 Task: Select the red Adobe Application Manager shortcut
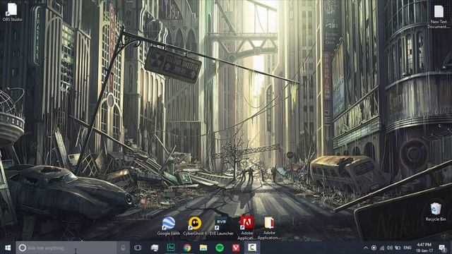(247, 228)
